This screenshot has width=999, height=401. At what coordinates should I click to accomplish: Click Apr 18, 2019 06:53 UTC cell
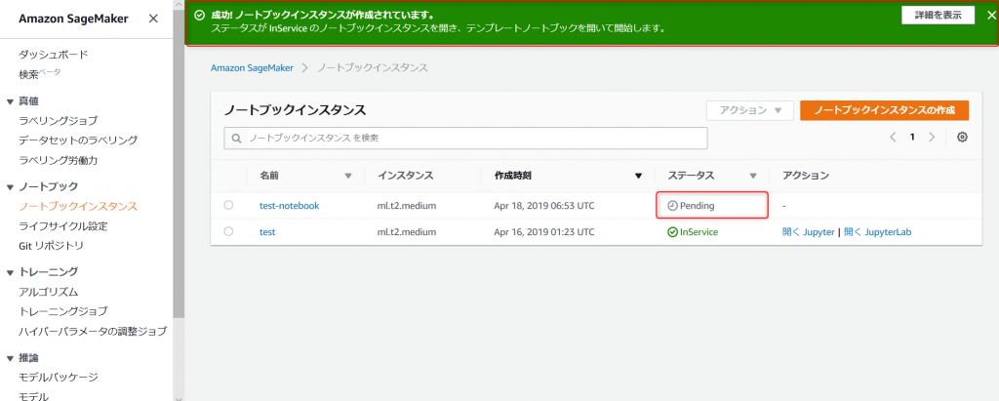point(544,205)
